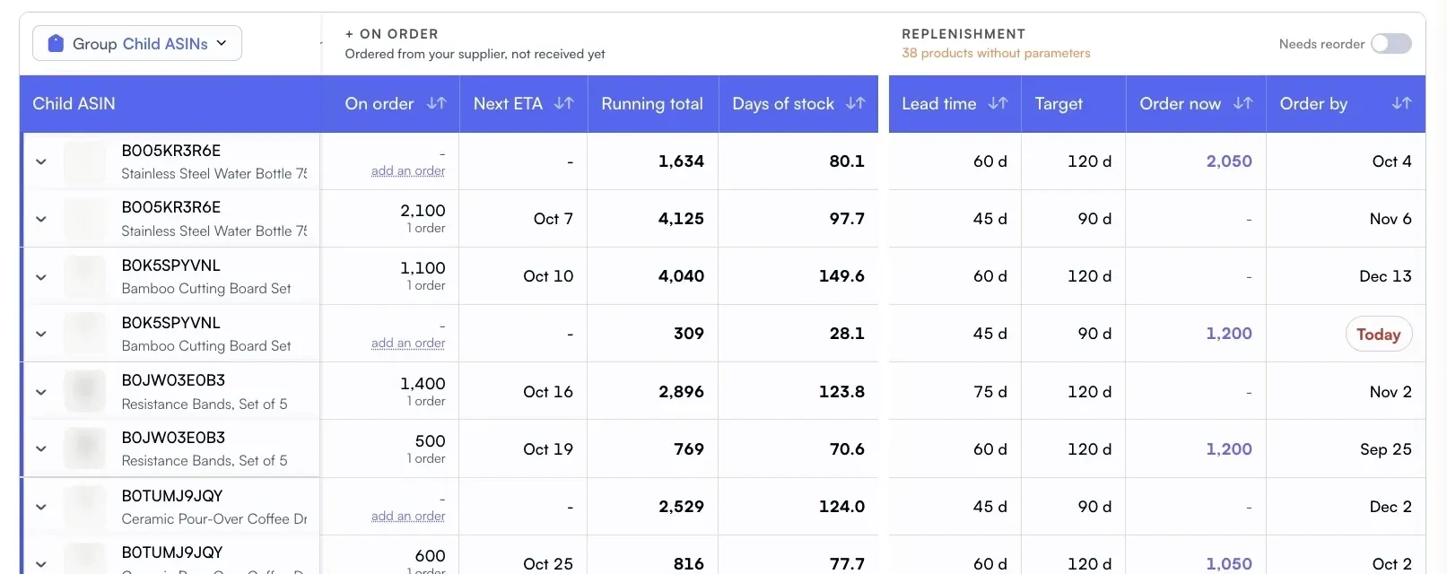Expand the B005KR3R6E row with 1,634 running total

pos(41,161)
